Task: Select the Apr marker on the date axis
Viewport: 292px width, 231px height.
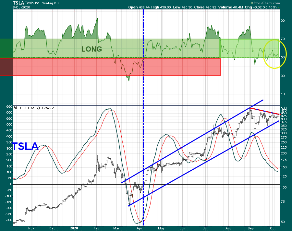Action: [x=139, y=228]
